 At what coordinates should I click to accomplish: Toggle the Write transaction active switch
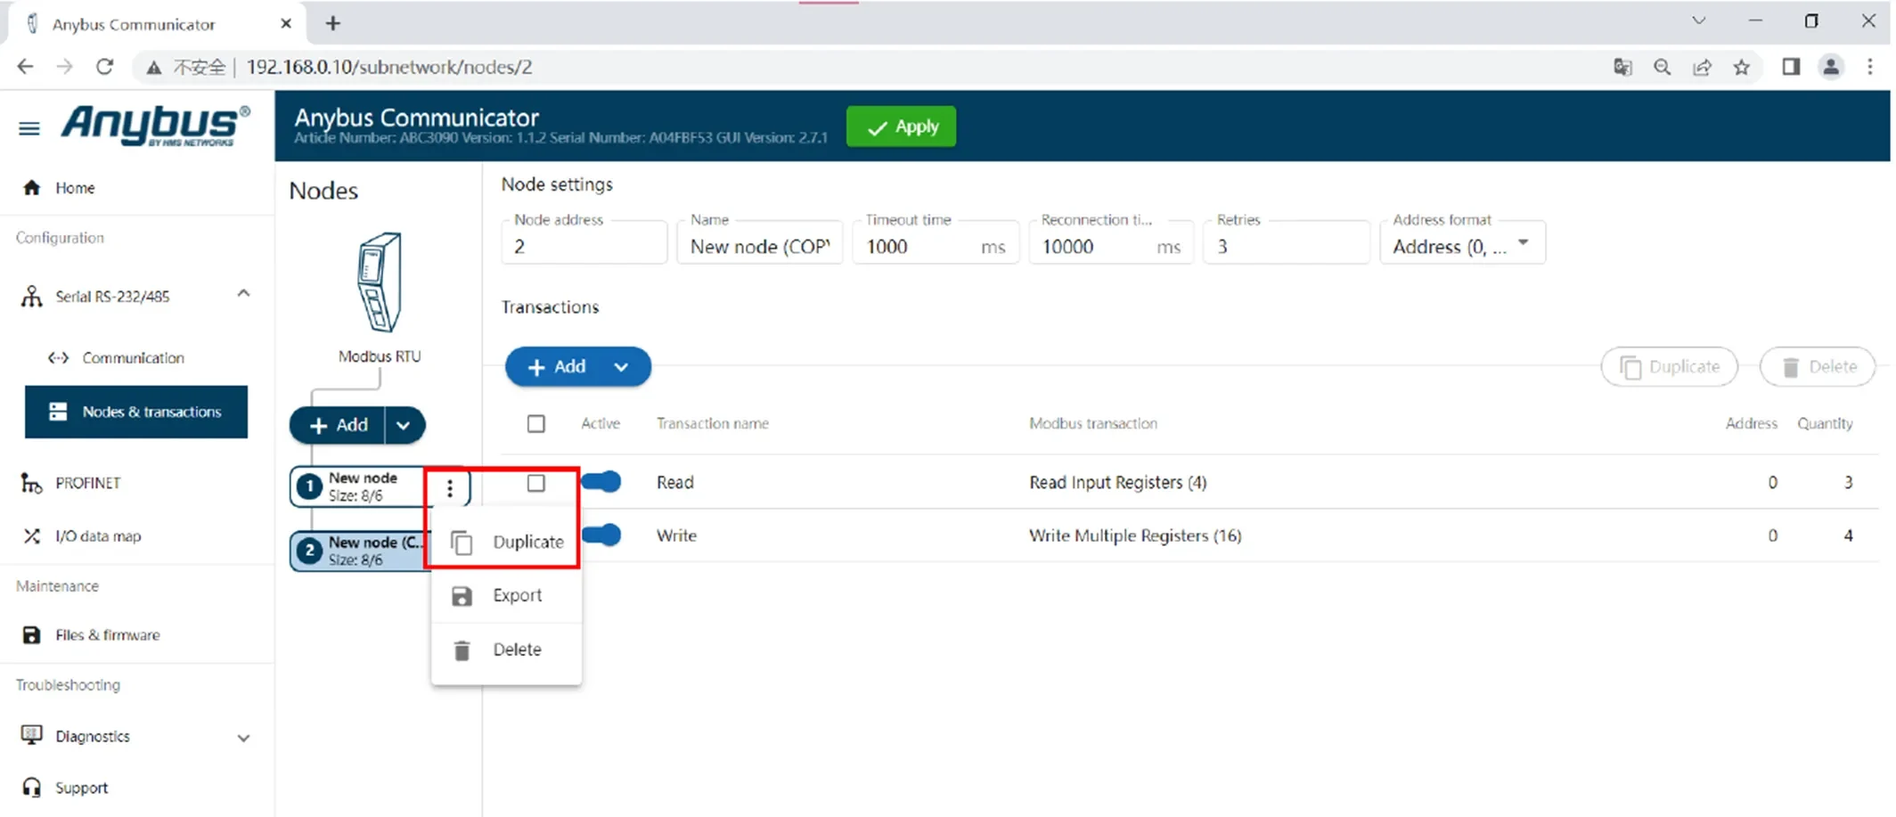602,535
